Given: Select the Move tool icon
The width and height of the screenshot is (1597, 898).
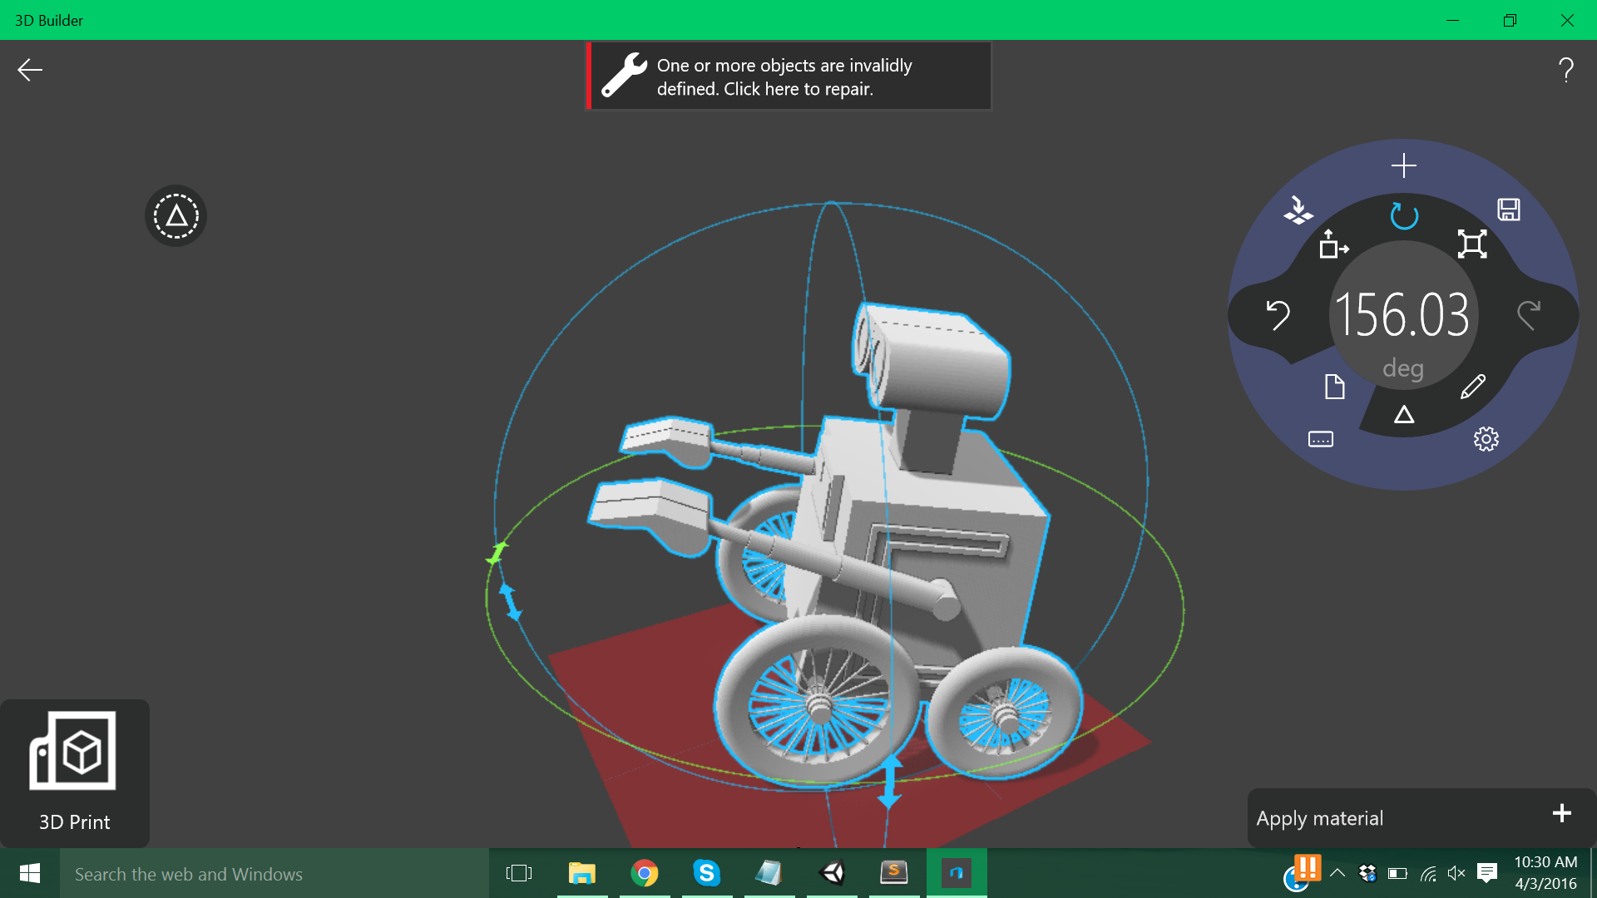Looking at the screenshot, I should point(1333,244).
